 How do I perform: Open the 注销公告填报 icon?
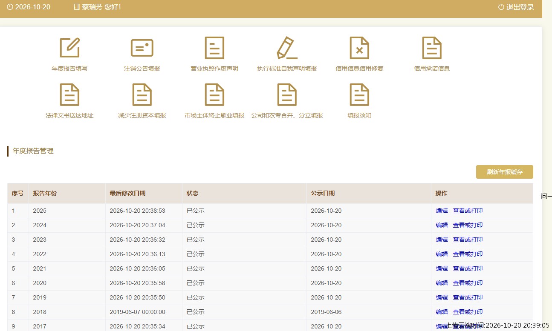pos(142,48)
